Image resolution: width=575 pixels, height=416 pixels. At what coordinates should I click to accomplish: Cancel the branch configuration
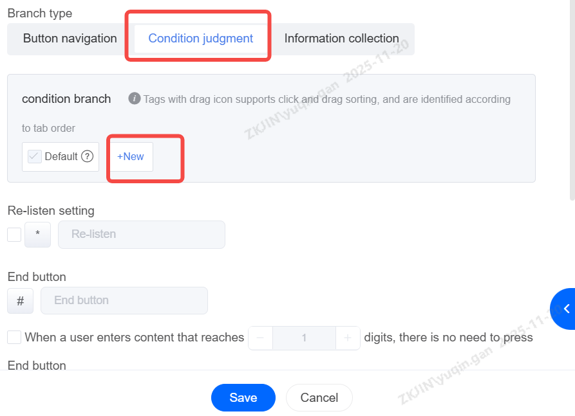pyautogui.click(x=319, y=397)
